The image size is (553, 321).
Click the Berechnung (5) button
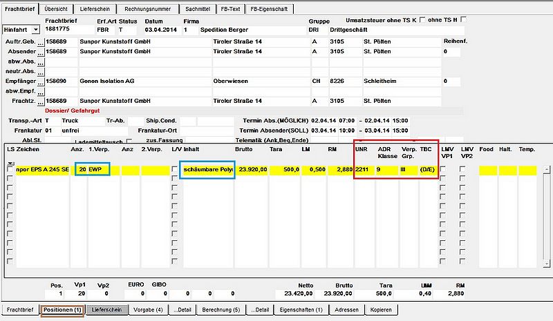point(221,310)
